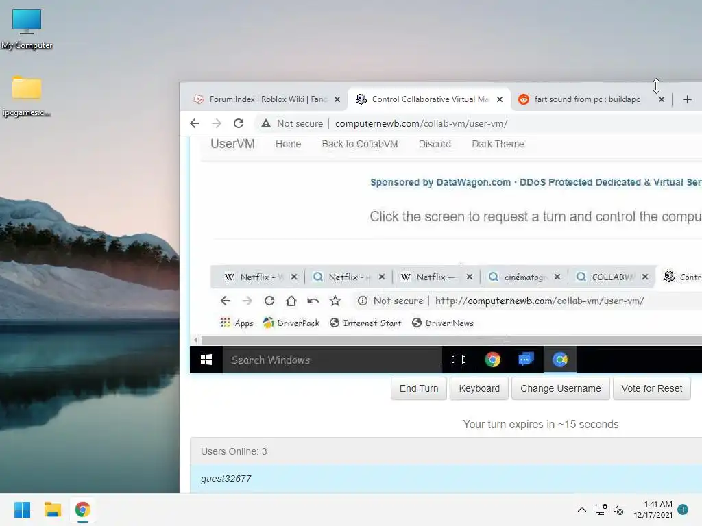Open VM Task View icon
This screenshot has width=702, height=526.
(459, 360)
